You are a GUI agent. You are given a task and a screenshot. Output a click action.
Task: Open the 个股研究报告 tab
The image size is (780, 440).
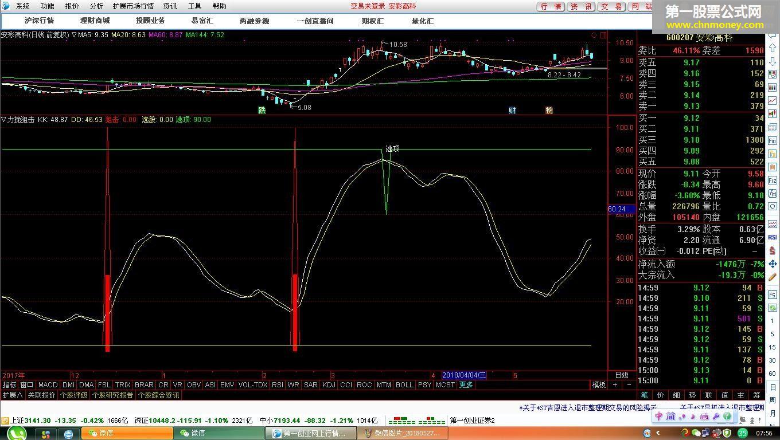pos(113,395)
